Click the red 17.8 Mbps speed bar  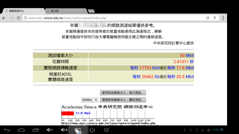click(x=68, y=113)
